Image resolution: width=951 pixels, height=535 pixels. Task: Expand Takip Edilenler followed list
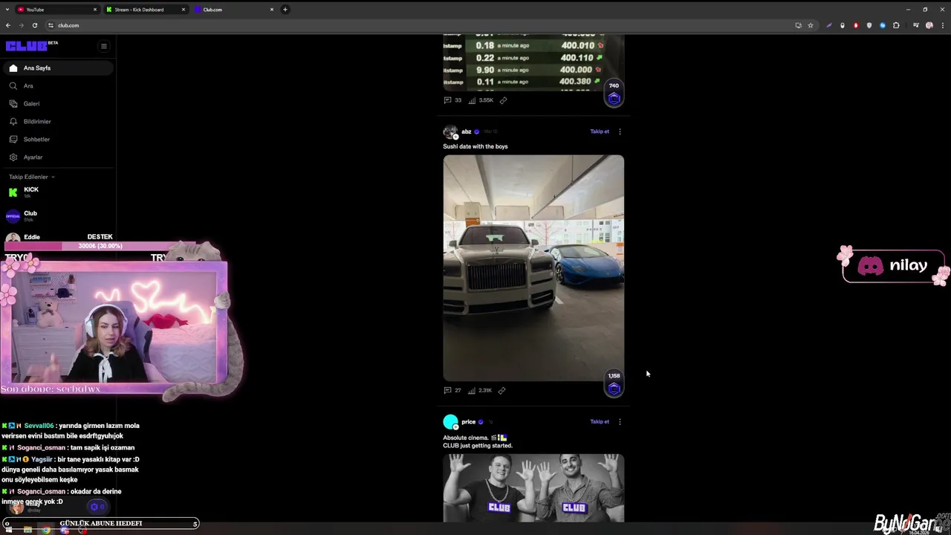coord(32,177)
